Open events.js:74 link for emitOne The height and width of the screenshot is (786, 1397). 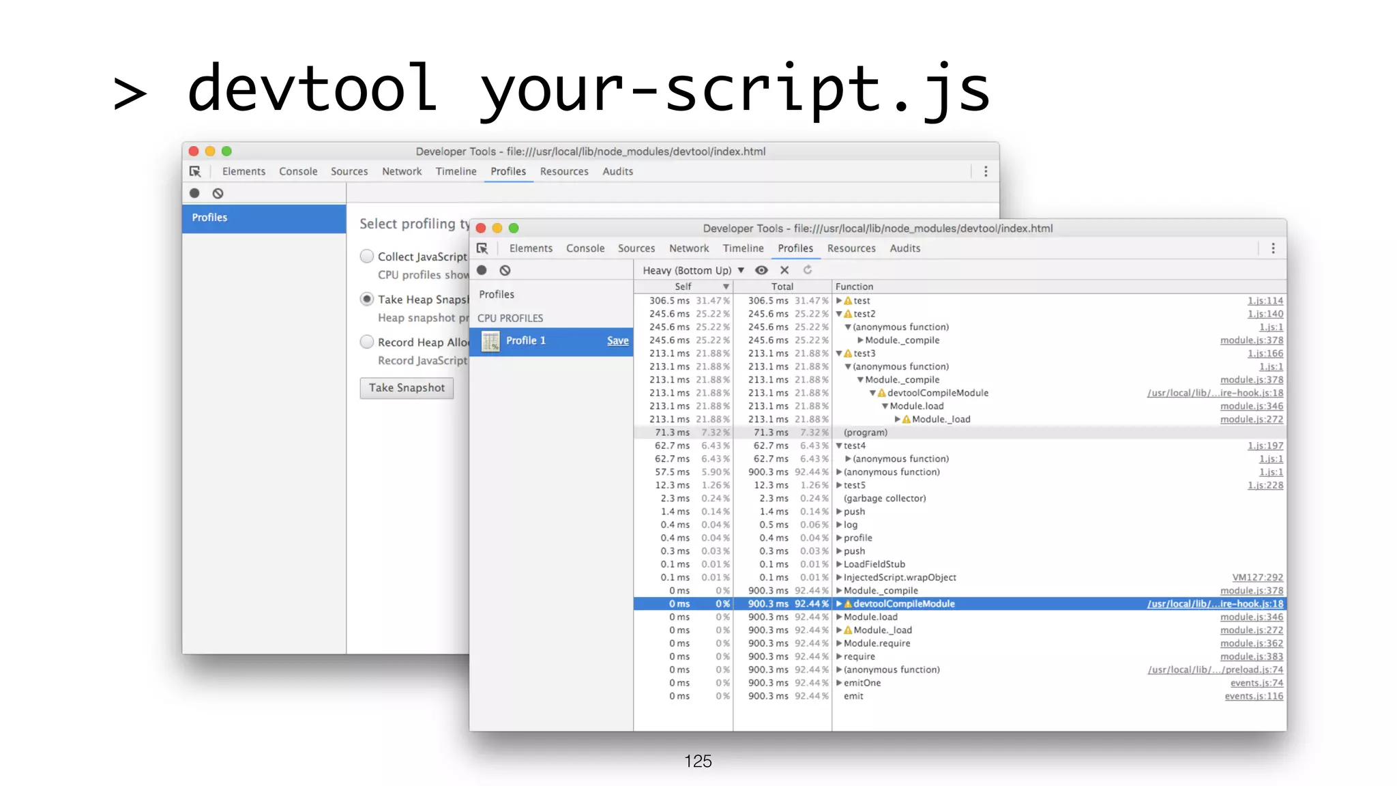pyautogui.click(x=1256, y=683)
